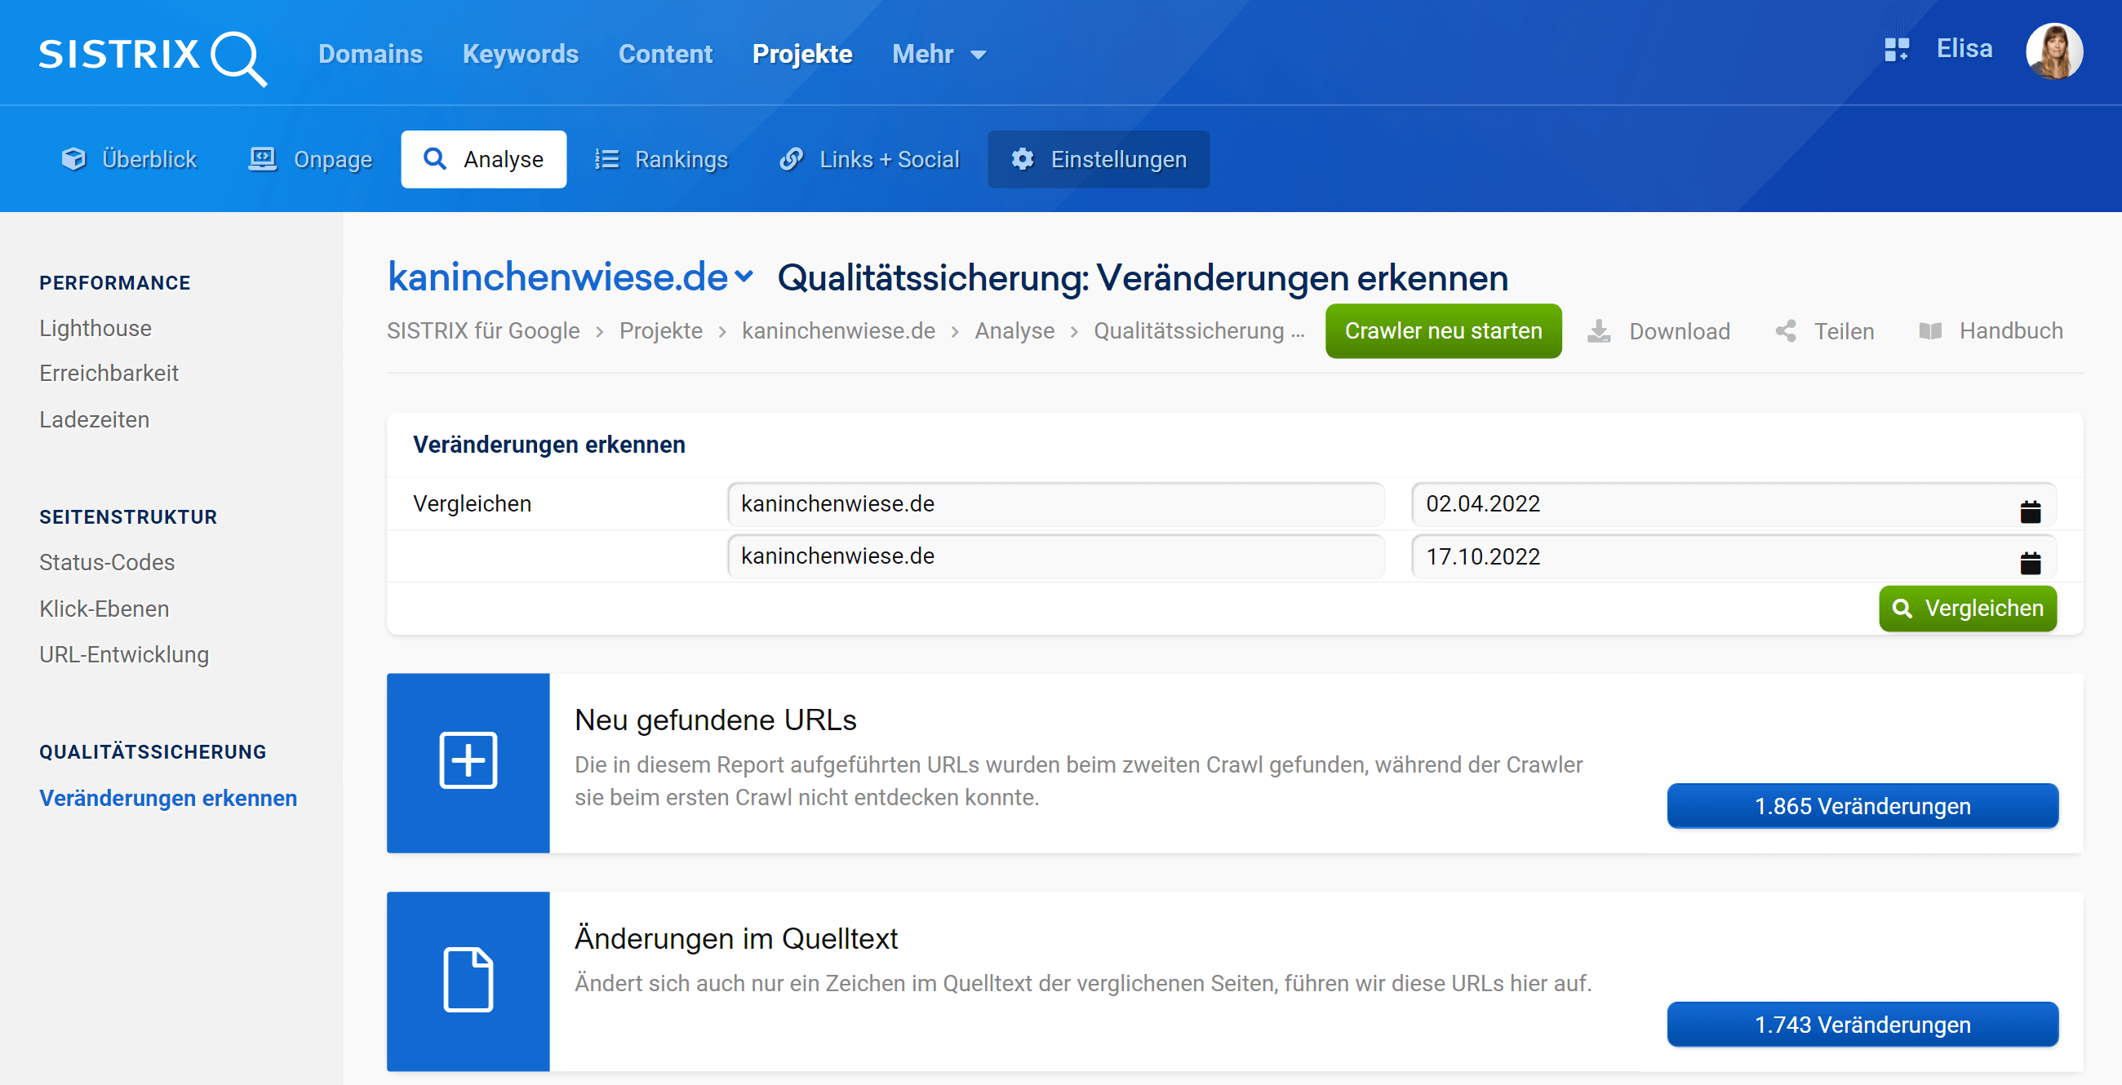Open the Links + Social tab
This screenshot has height=1085, width=2122.
click(869, 159)
